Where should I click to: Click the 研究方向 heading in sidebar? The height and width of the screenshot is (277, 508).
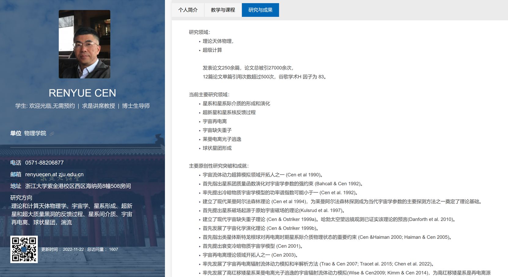(x=21, y=197)
